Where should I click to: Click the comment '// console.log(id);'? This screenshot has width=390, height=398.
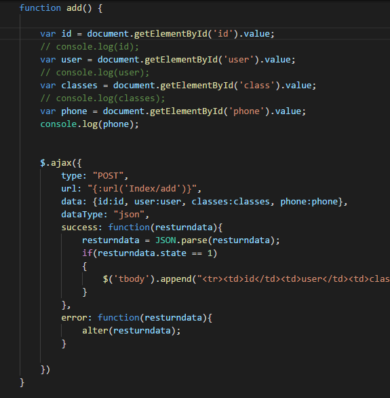coord(90,47)
